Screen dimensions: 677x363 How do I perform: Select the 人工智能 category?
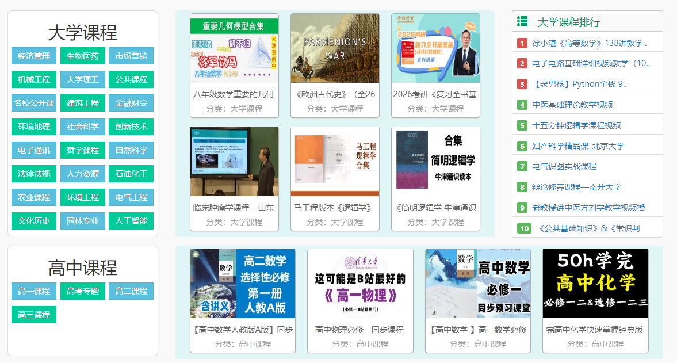[x=131, y=220]
